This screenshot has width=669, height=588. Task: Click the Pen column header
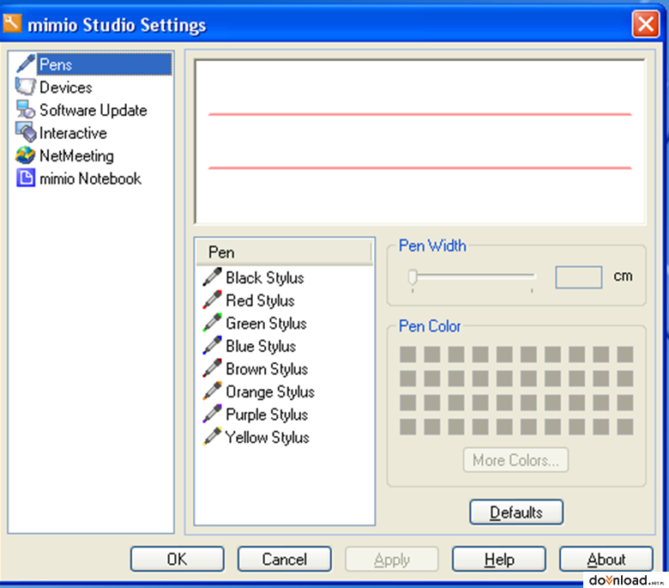(284, 252)
